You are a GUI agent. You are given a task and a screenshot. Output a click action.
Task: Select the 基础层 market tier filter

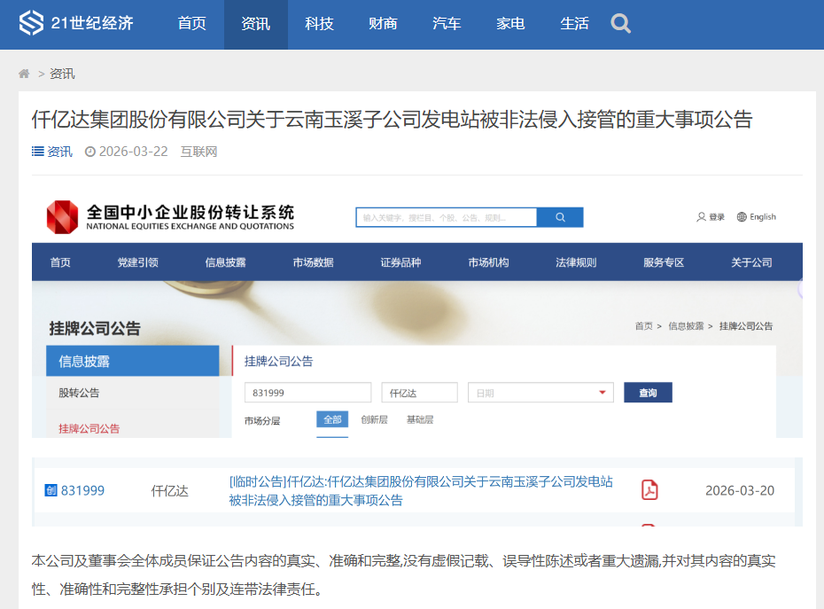coord(420,419)
